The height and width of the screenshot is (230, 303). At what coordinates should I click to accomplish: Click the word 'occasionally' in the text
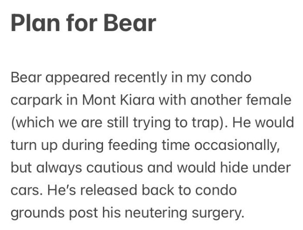(x=238, y=145)
